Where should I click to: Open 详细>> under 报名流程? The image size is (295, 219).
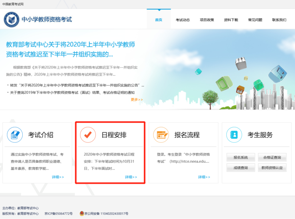coord(204,177)
